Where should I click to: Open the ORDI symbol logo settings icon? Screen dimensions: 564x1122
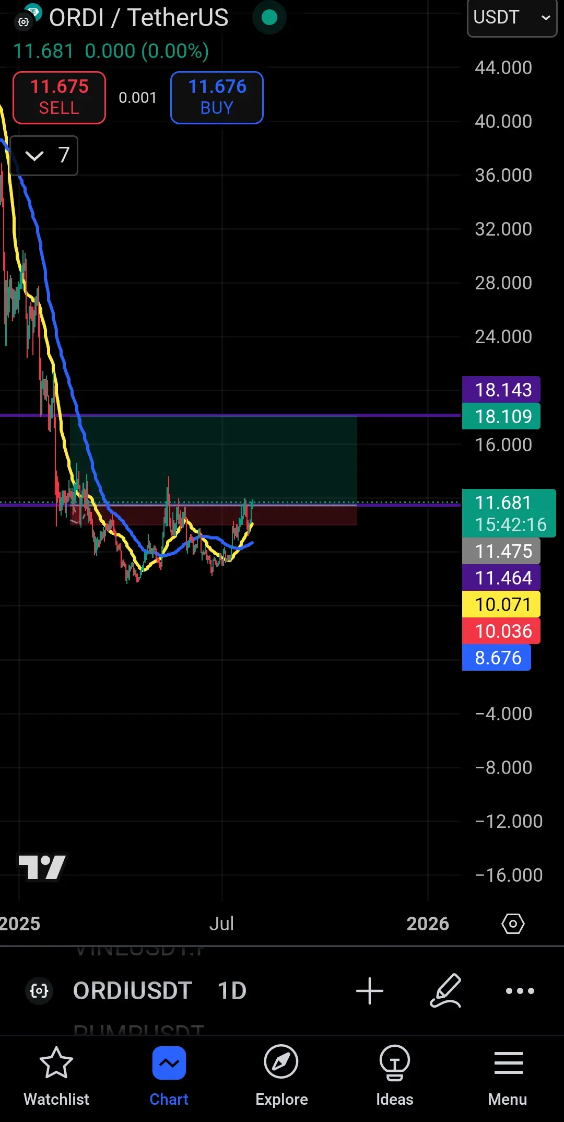[23, 22]
